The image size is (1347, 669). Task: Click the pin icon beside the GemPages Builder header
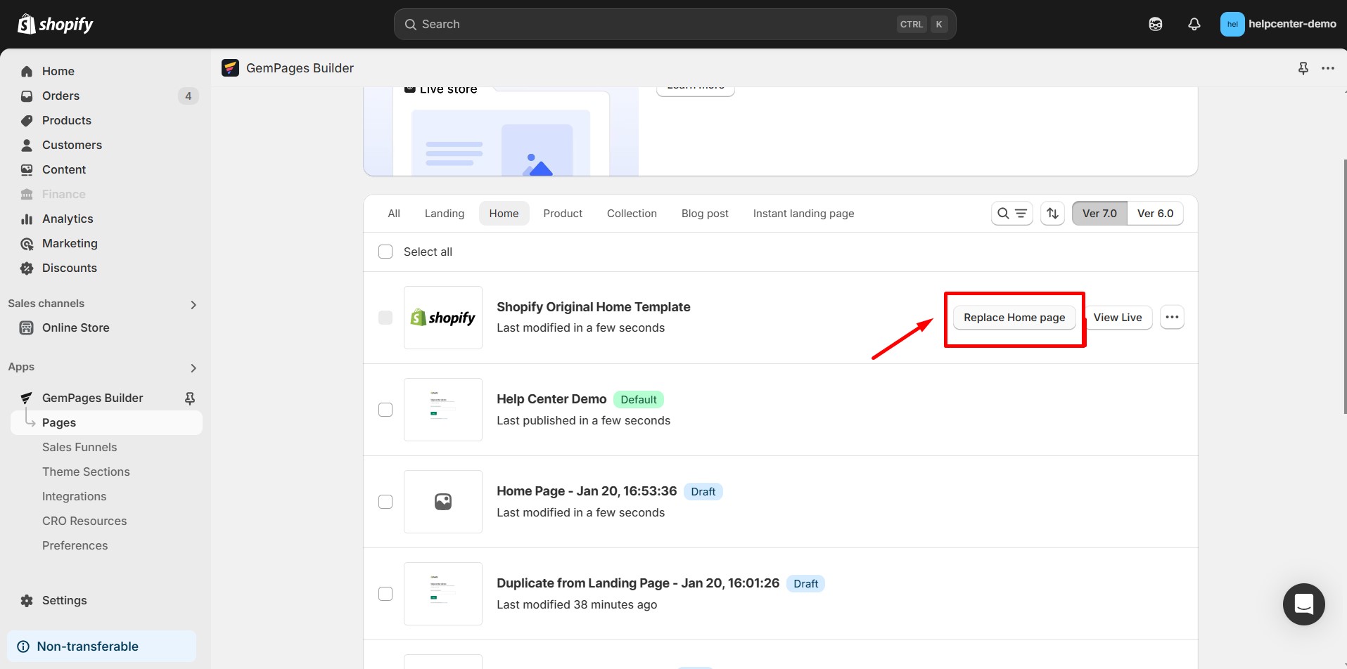click(1303, 67)
